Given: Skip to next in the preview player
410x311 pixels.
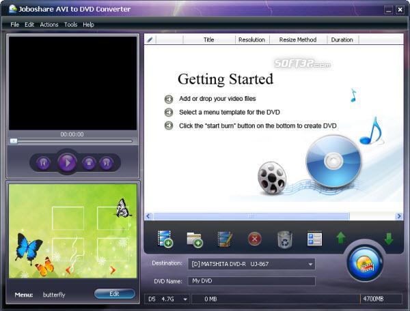Looking at the screenshot, I should pyautogui.click(x=107, y=163).
